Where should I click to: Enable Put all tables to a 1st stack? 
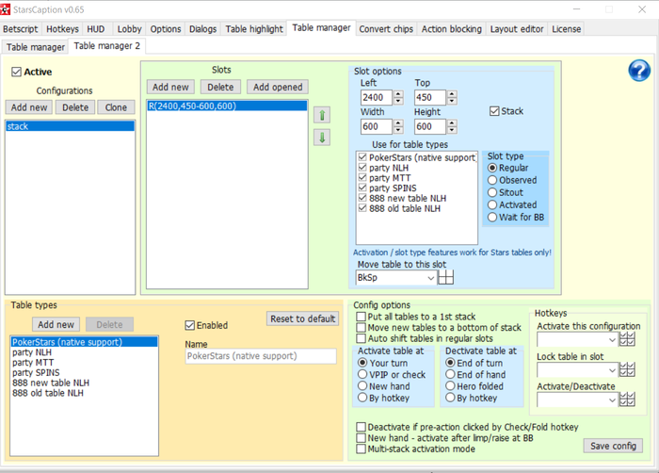(x=362, y=317)
